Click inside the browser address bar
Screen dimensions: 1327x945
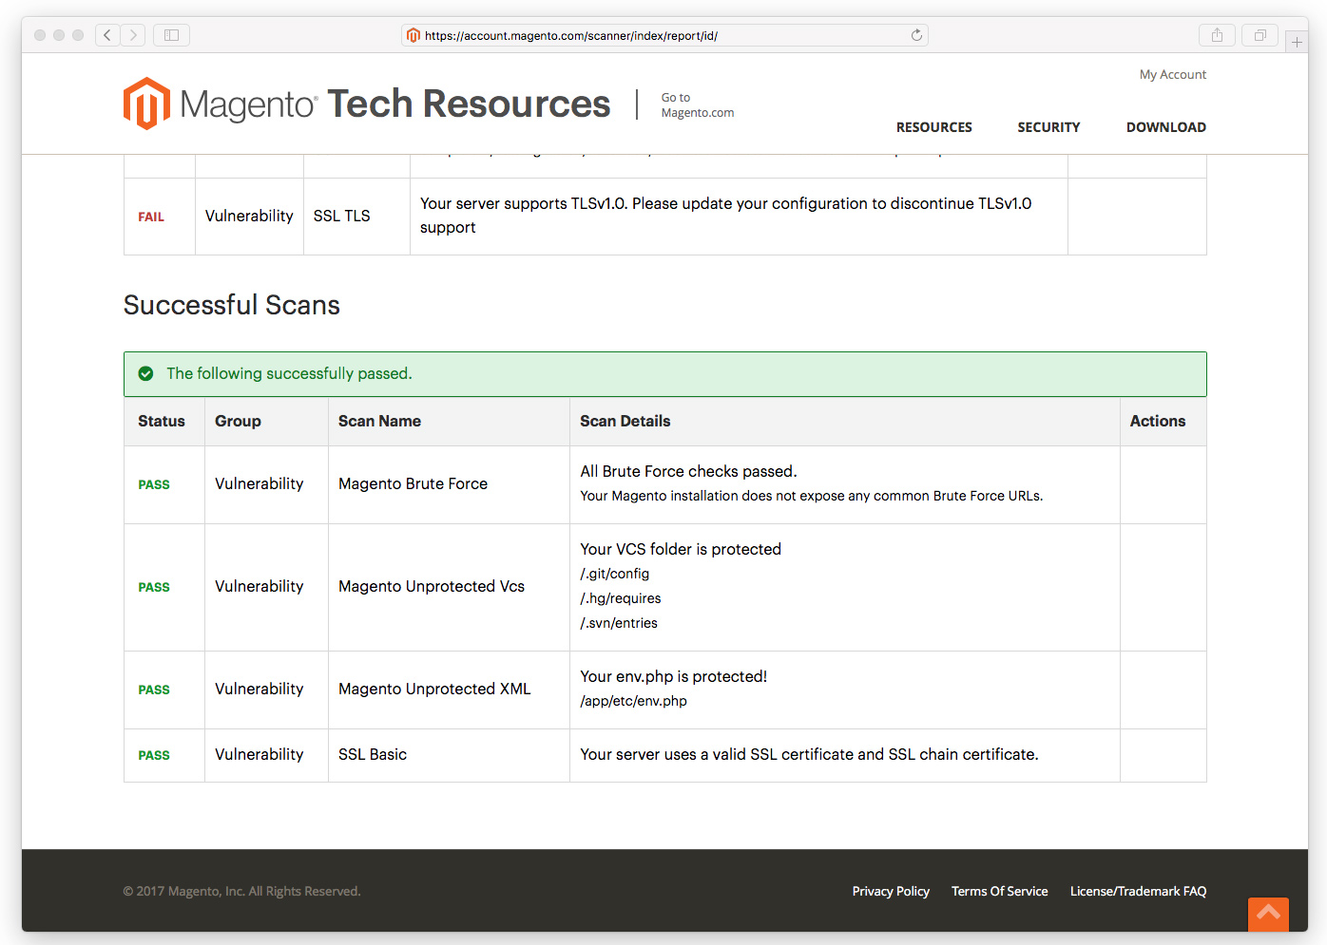pos(665,34)
